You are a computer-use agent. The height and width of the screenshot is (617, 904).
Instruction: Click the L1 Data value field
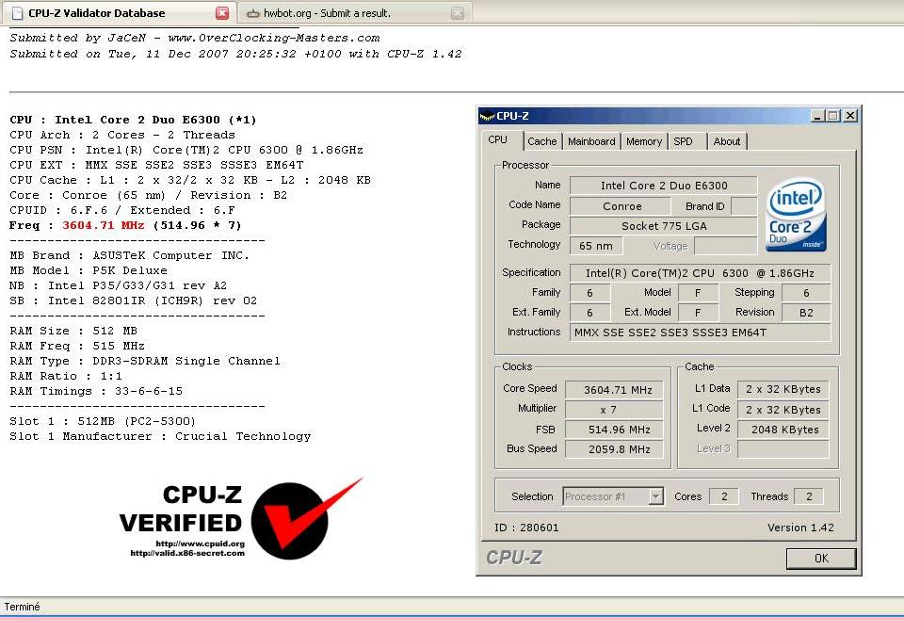pos(783,389)
